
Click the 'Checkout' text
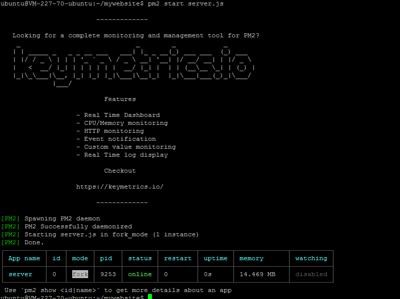click(120, 171)
